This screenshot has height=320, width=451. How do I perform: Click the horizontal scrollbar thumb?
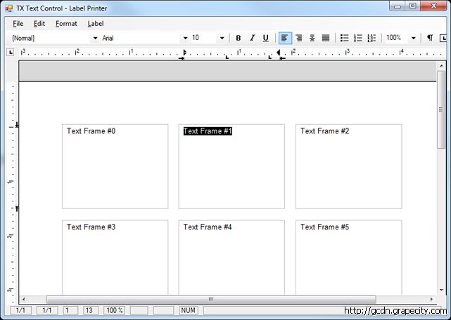click(211, 300)
